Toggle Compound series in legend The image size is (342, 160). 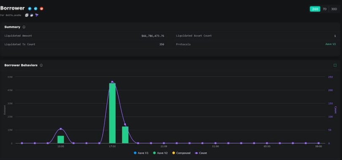(x=181, y=153)
